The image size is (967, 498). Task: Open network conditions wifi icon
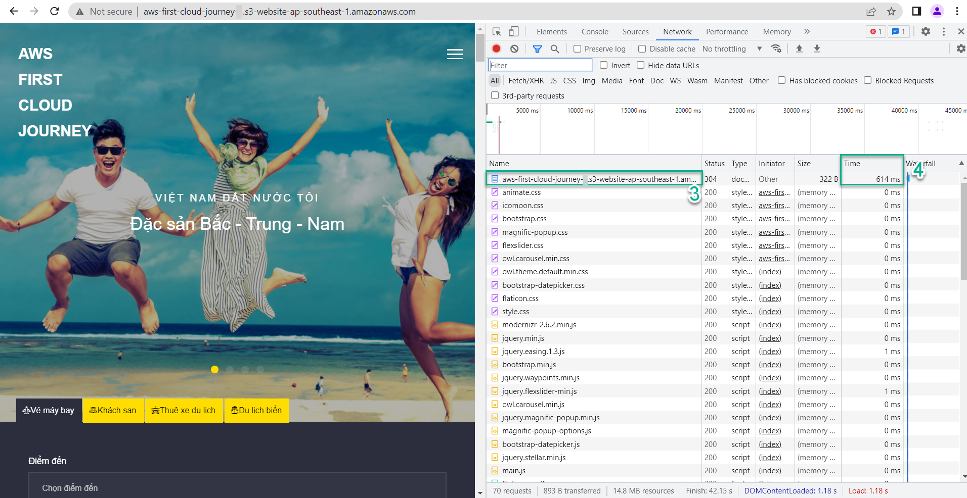point(776,48)
